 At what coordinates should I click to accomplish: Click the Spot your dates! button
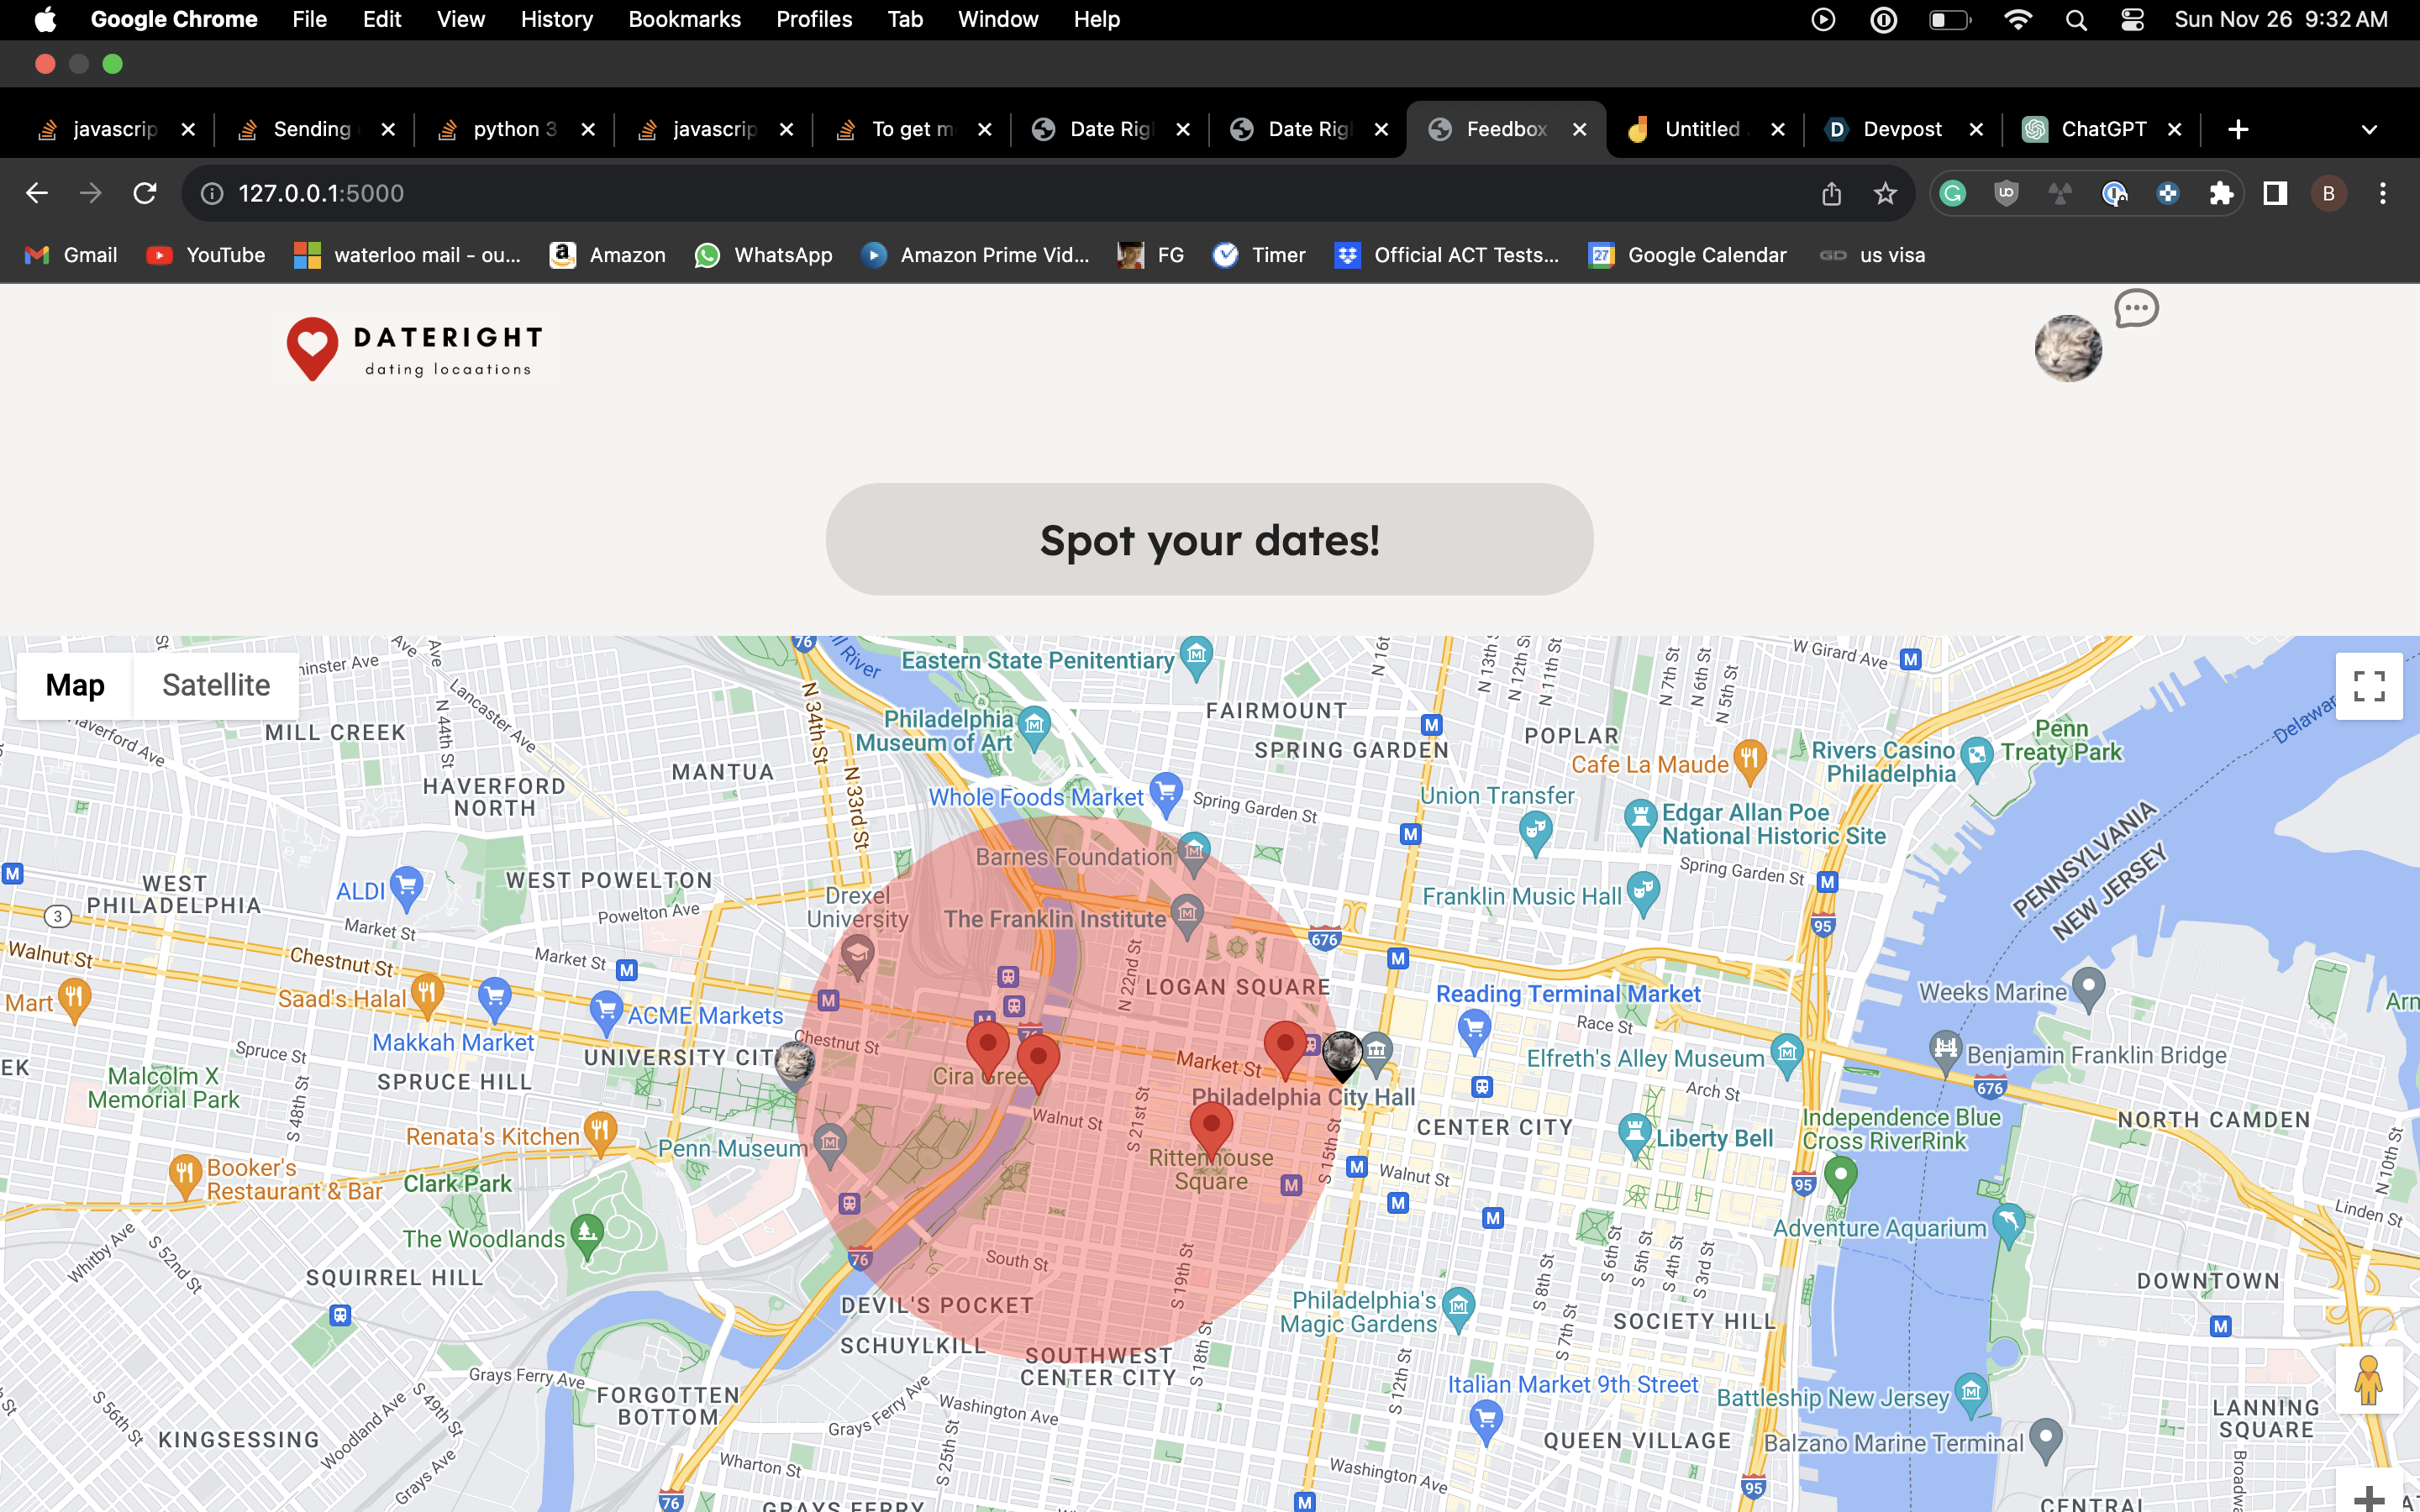[1209, 540]
